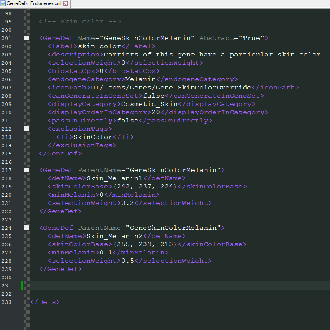Collapse the Skin_Melanin2 GeneDef fold marker
Viewport: 330px width, 330px height.
[27, 228]
